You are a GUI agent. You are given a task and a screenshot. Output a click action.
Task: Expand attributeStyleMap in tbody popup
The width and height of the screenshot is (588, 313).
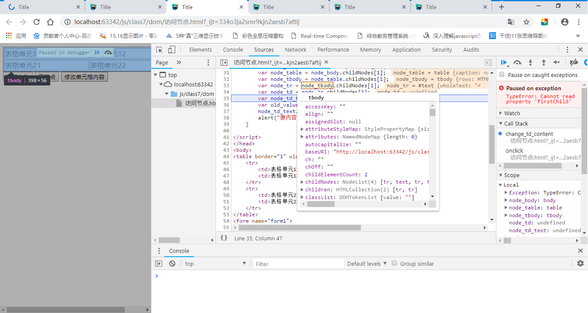point(302,129)
